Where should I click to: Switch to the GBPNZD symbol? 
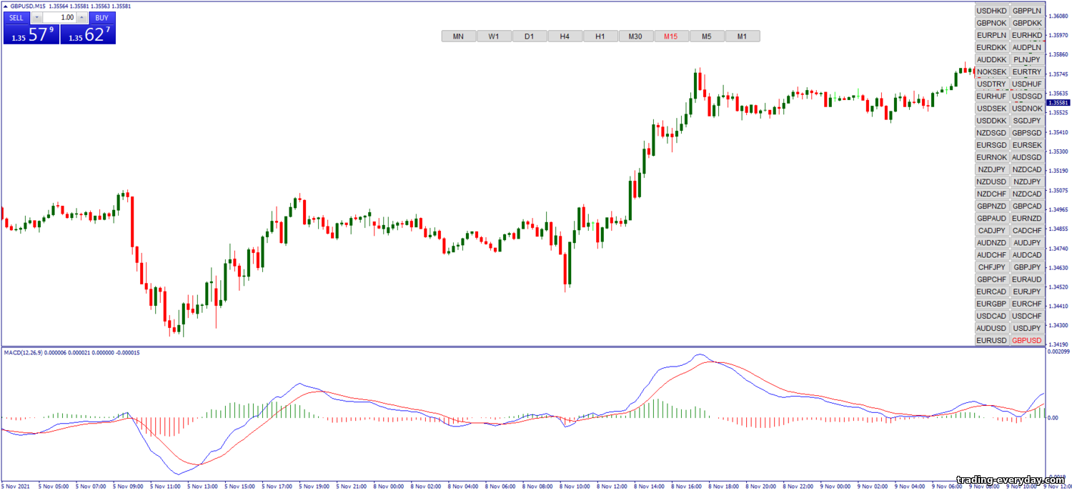pos(992,206)
